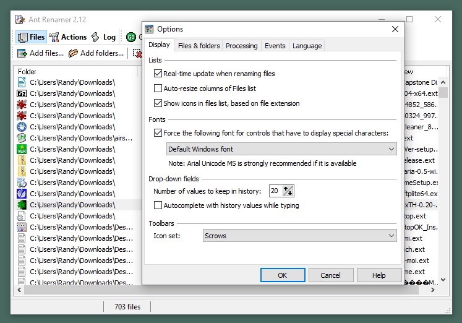Click the file name ending lease.ext
Screen dimensions: 462x323
420,161
